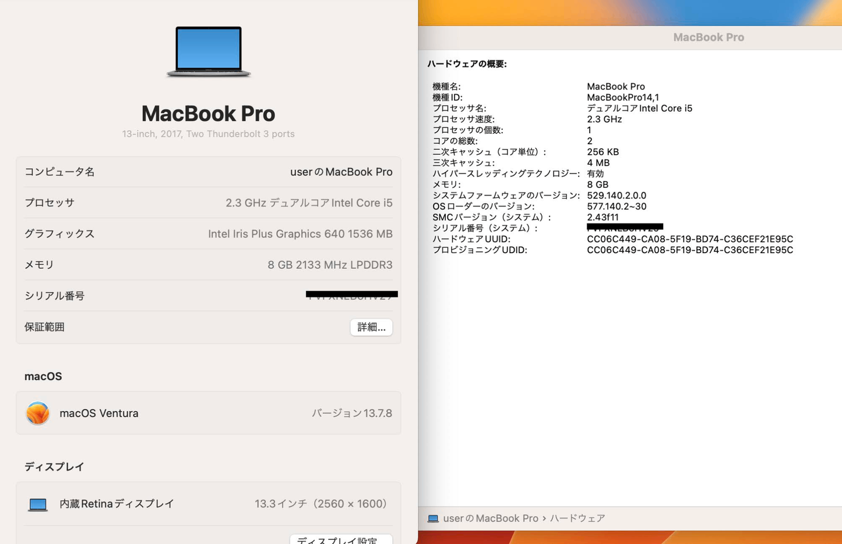
Task: Click the System Information window title MacBook Pro
Action: click(x=709, y=37)
